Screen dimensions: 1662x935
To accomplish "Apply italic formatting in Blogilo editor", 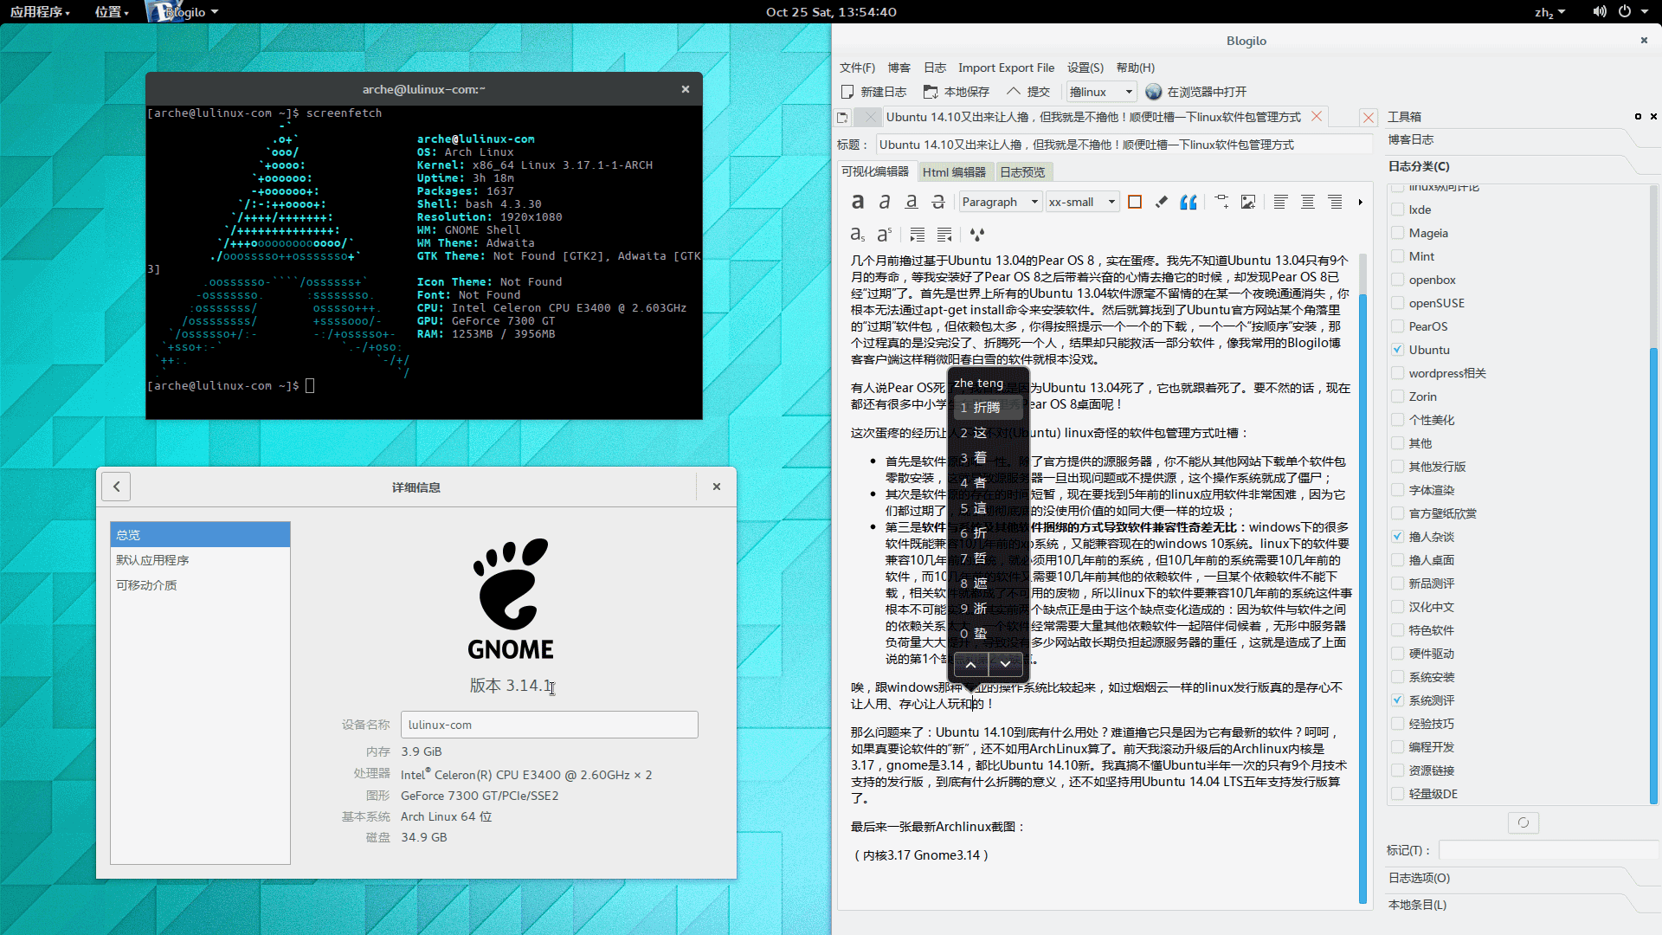I will click(884, 202).
